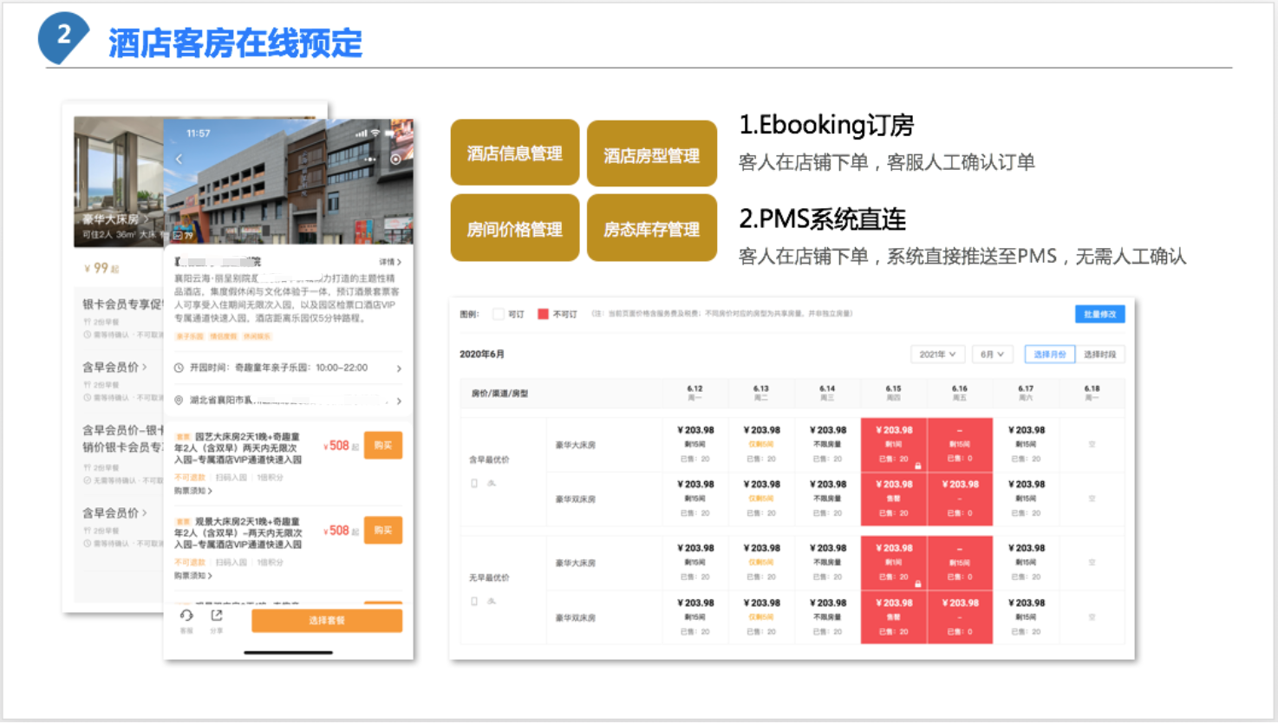The width and height of the screenshot is (1278, 724).
Task: Select the 选择月份 tab
Action: pyautogui.click(x=1049, y=354)
